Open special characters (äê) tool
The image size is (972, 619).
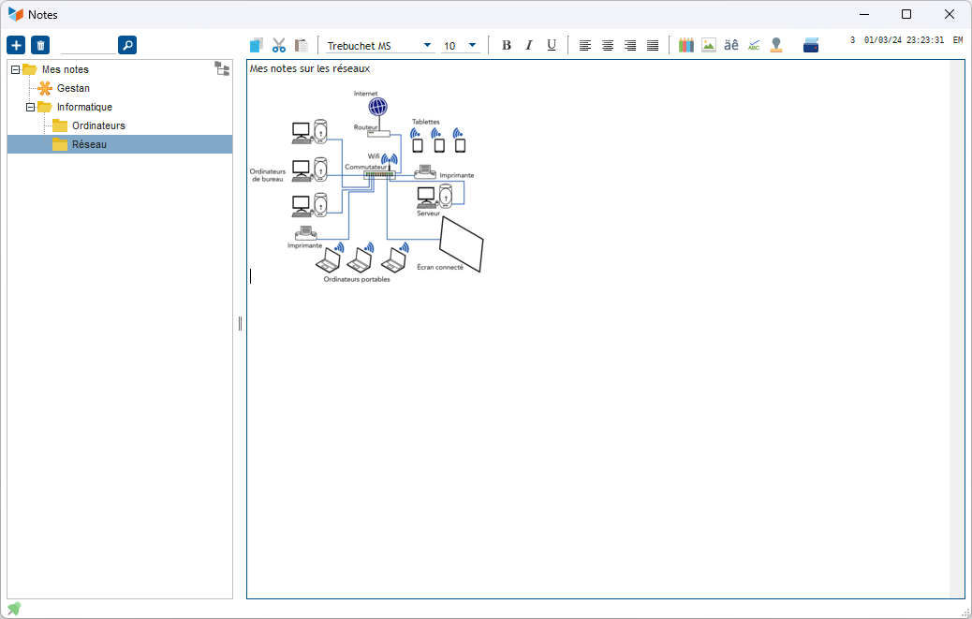point(731,45)
